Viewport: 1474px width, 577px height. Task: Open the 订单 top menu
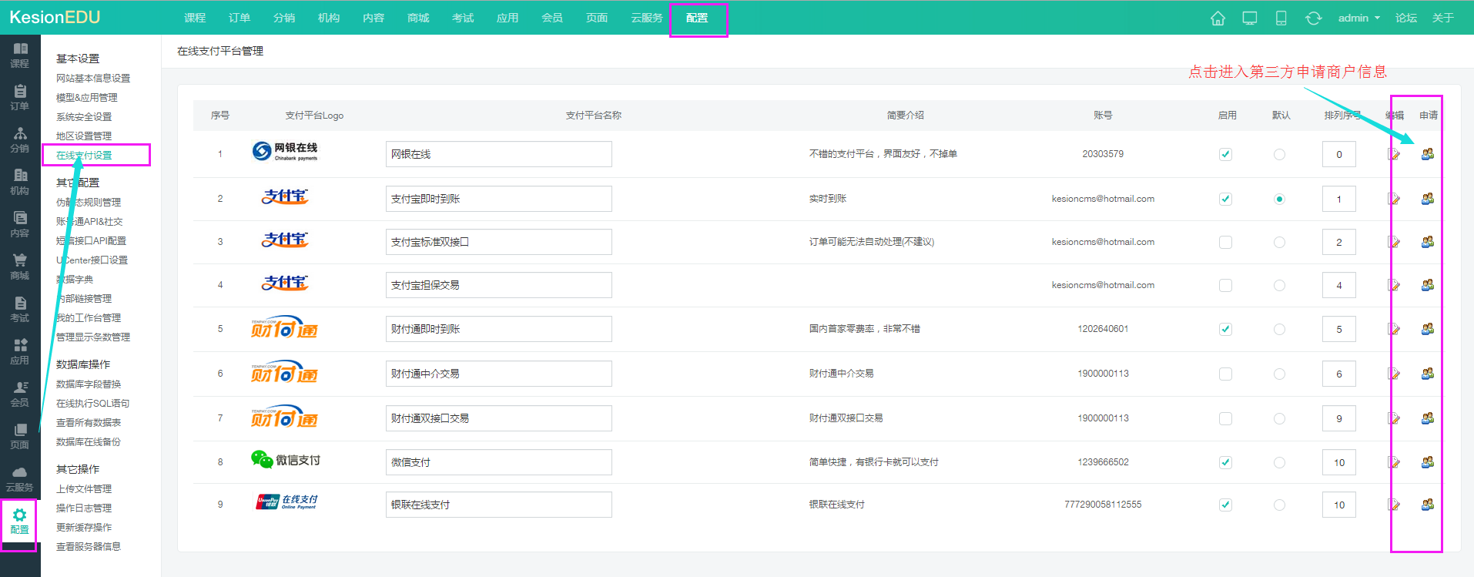[x=240, y=18]
